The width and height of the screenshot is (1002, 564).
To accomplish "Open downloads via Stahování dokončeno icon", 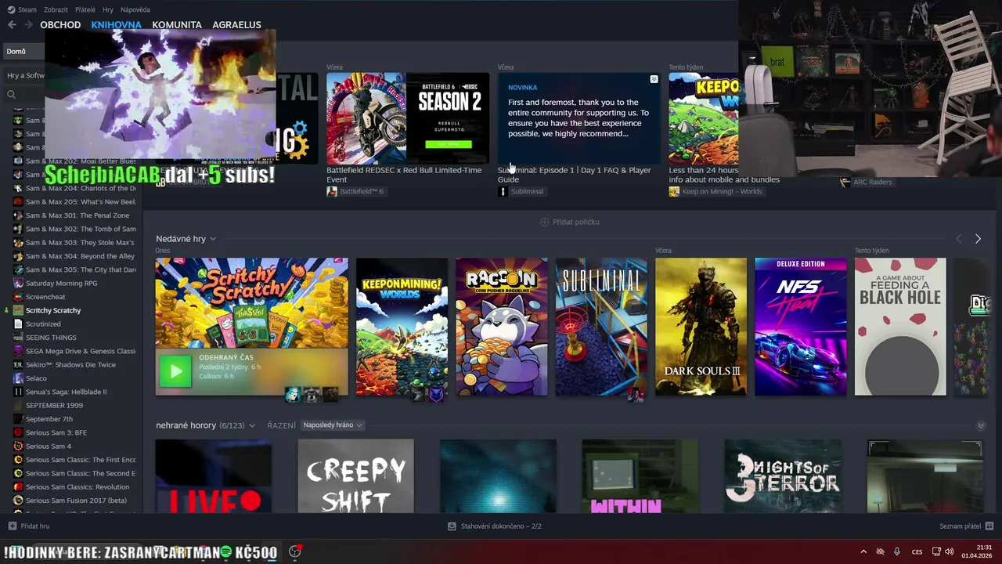I will (x=452, y=526).
